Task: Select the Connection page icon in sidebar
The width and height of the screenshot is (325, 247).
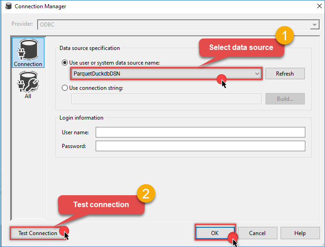Action: pos(28,53)
